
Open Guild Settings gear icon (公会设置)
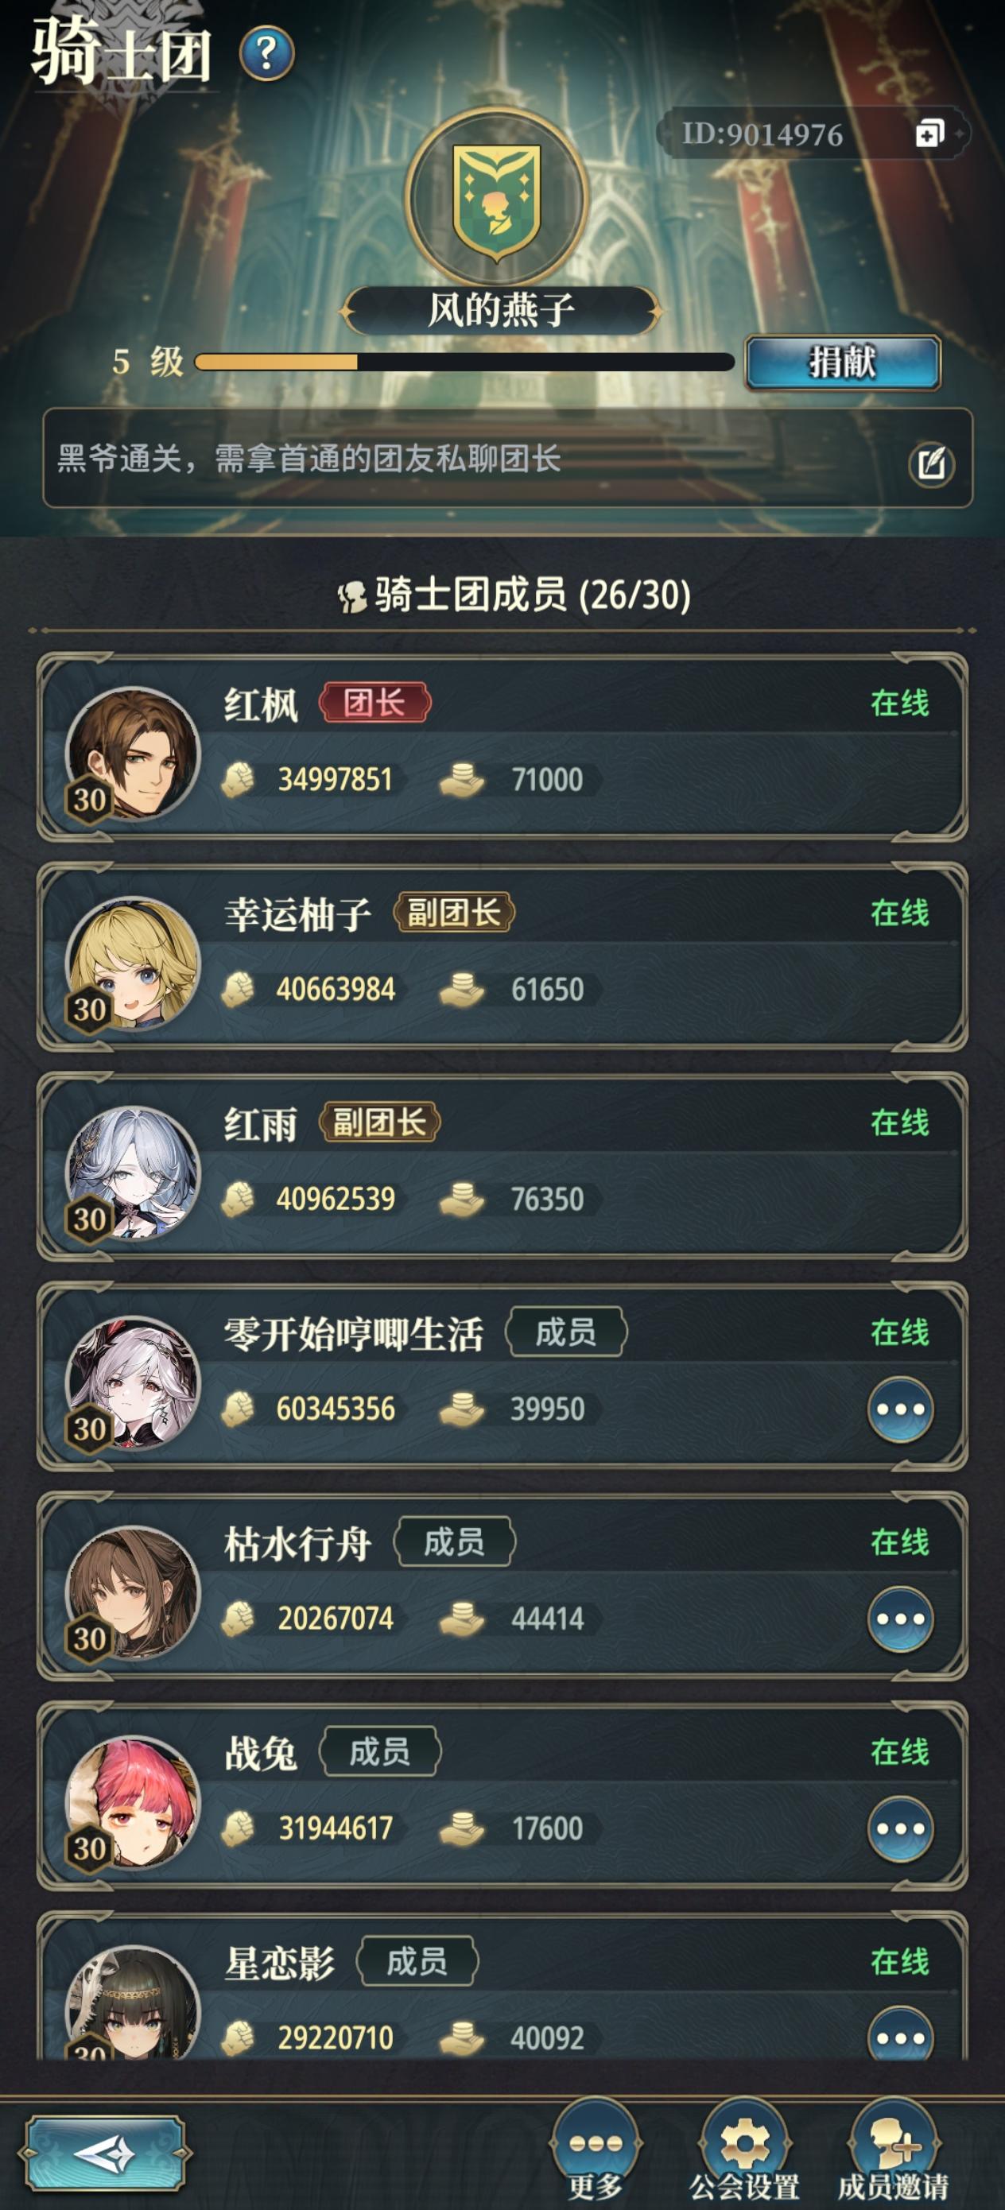(744, 2149)
